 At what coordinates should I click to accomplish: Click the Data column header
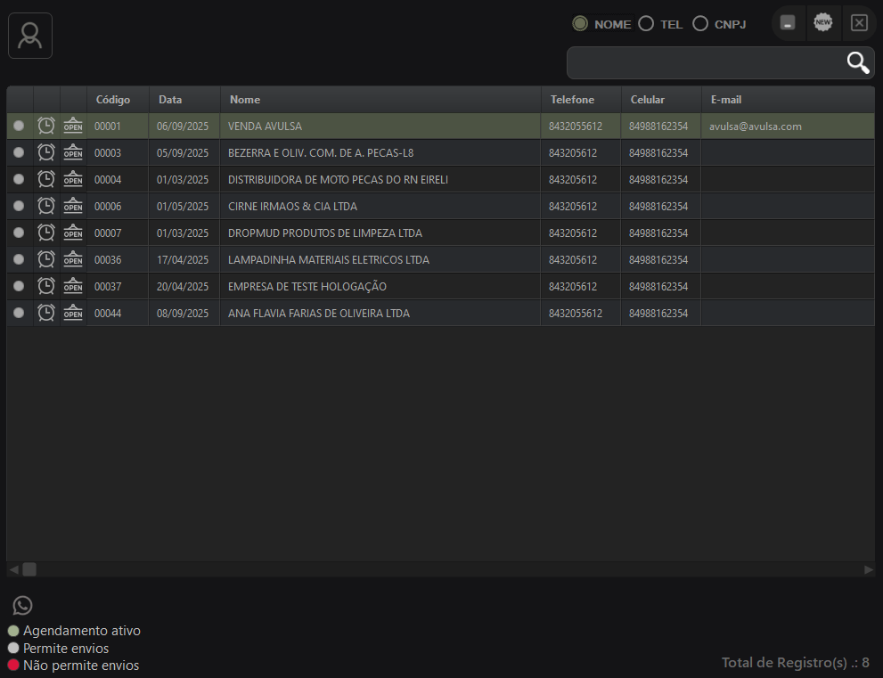pos(170,100)
